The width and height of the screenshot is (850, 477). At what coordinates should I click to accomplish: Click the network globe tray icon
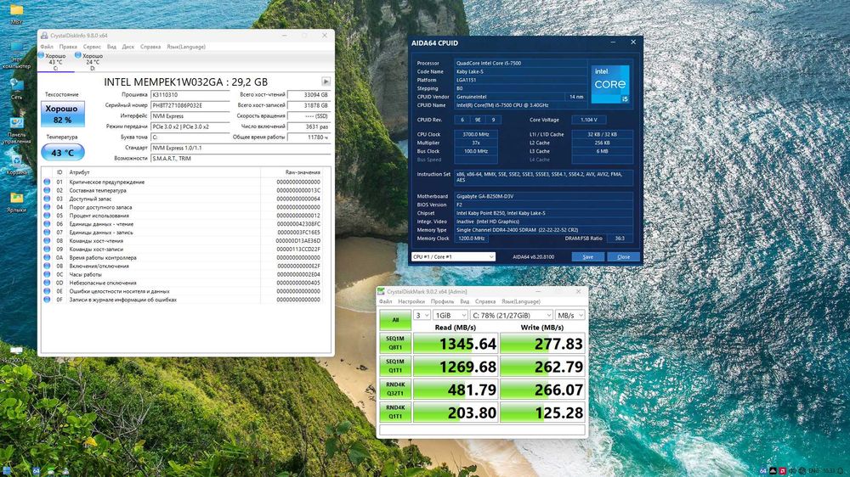(x=802, y=471)
